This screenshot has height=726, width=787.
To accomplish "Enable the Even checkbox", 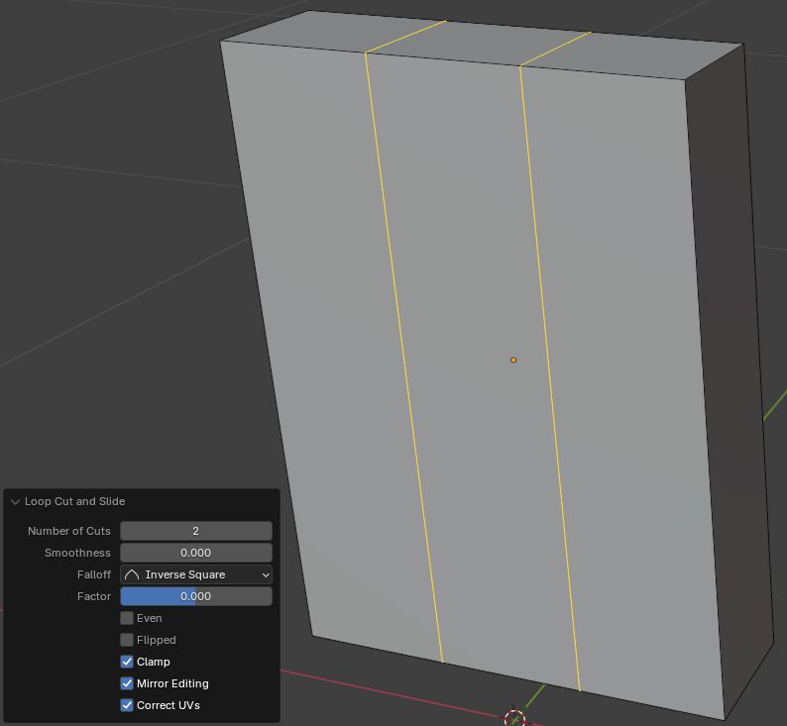I will pyautogui.click(x=127, y=618).
